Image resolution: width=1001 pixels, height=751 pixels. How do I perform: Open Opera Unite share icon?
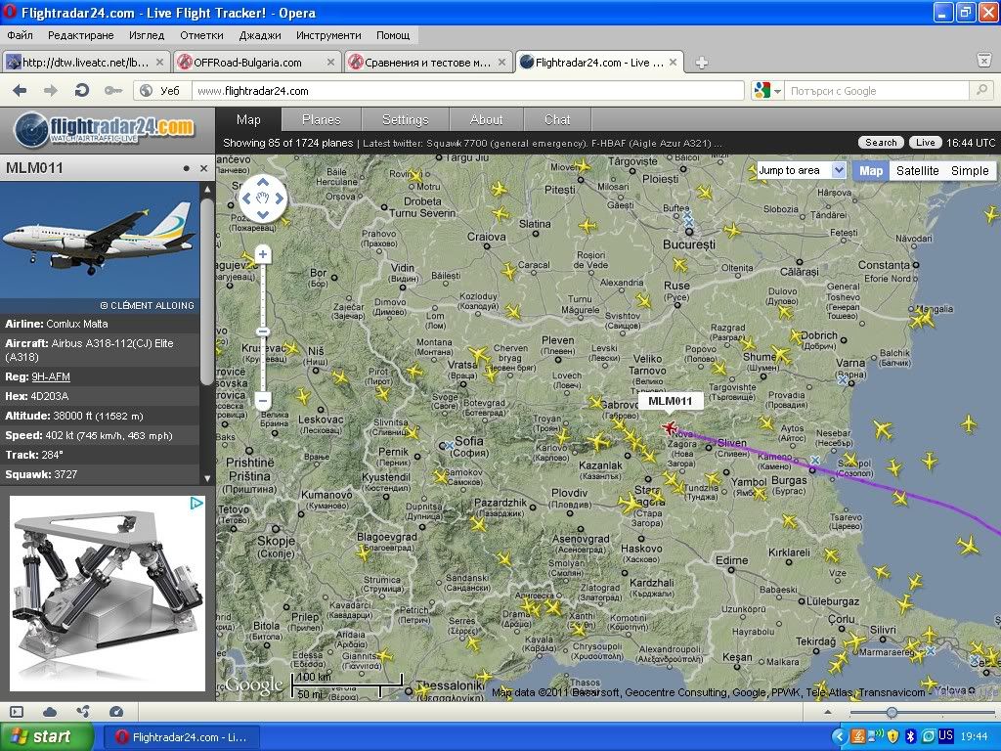82,712
